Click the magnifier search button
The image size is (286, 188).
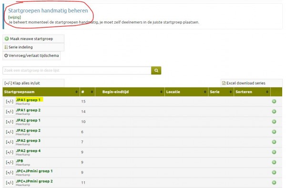click(156, 70)
